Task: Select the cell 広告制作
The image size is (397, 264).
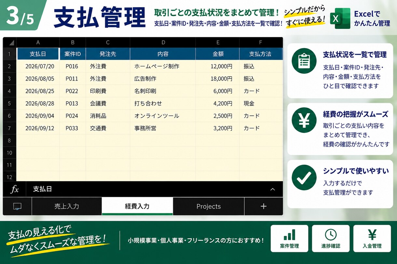Action: click(163, 79)
